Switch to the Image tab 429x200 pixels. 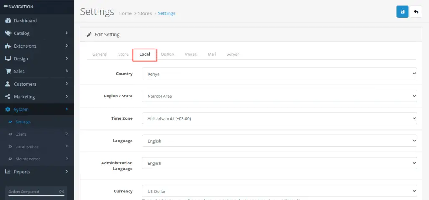191,54
